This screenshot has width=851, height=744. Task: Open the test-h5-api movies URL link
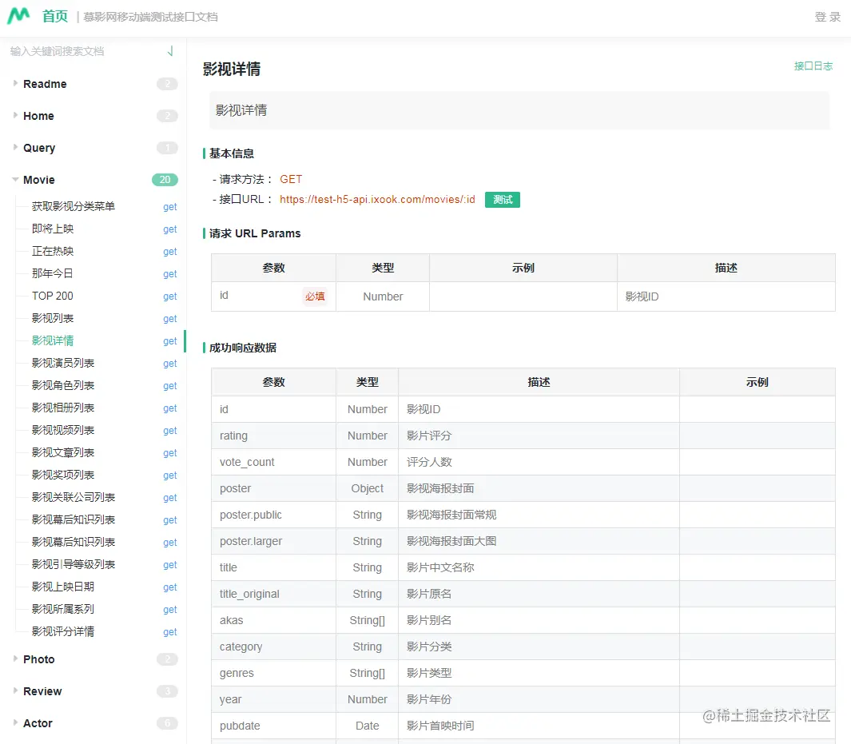[377, 199]
